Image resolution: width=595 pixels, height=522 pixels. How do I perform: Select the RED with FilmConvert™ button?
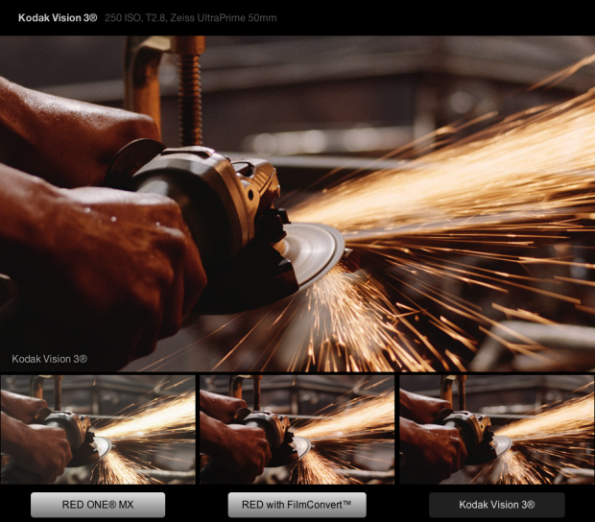point(297,505)
